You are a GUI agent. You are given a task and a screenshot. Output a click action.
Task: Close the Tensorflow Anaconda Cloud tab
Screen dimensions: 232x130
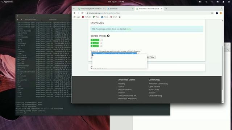(162, 9)
